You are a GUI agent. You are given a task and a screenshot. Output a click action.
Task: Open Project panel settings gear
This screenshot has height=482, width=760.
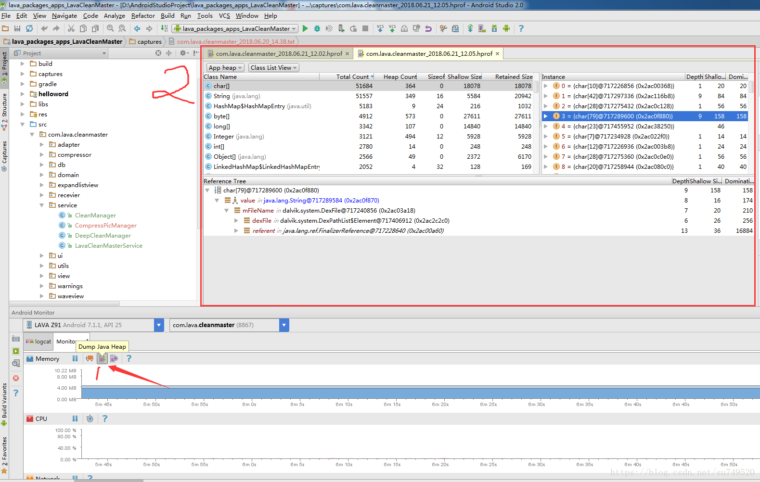coord(184,53)
